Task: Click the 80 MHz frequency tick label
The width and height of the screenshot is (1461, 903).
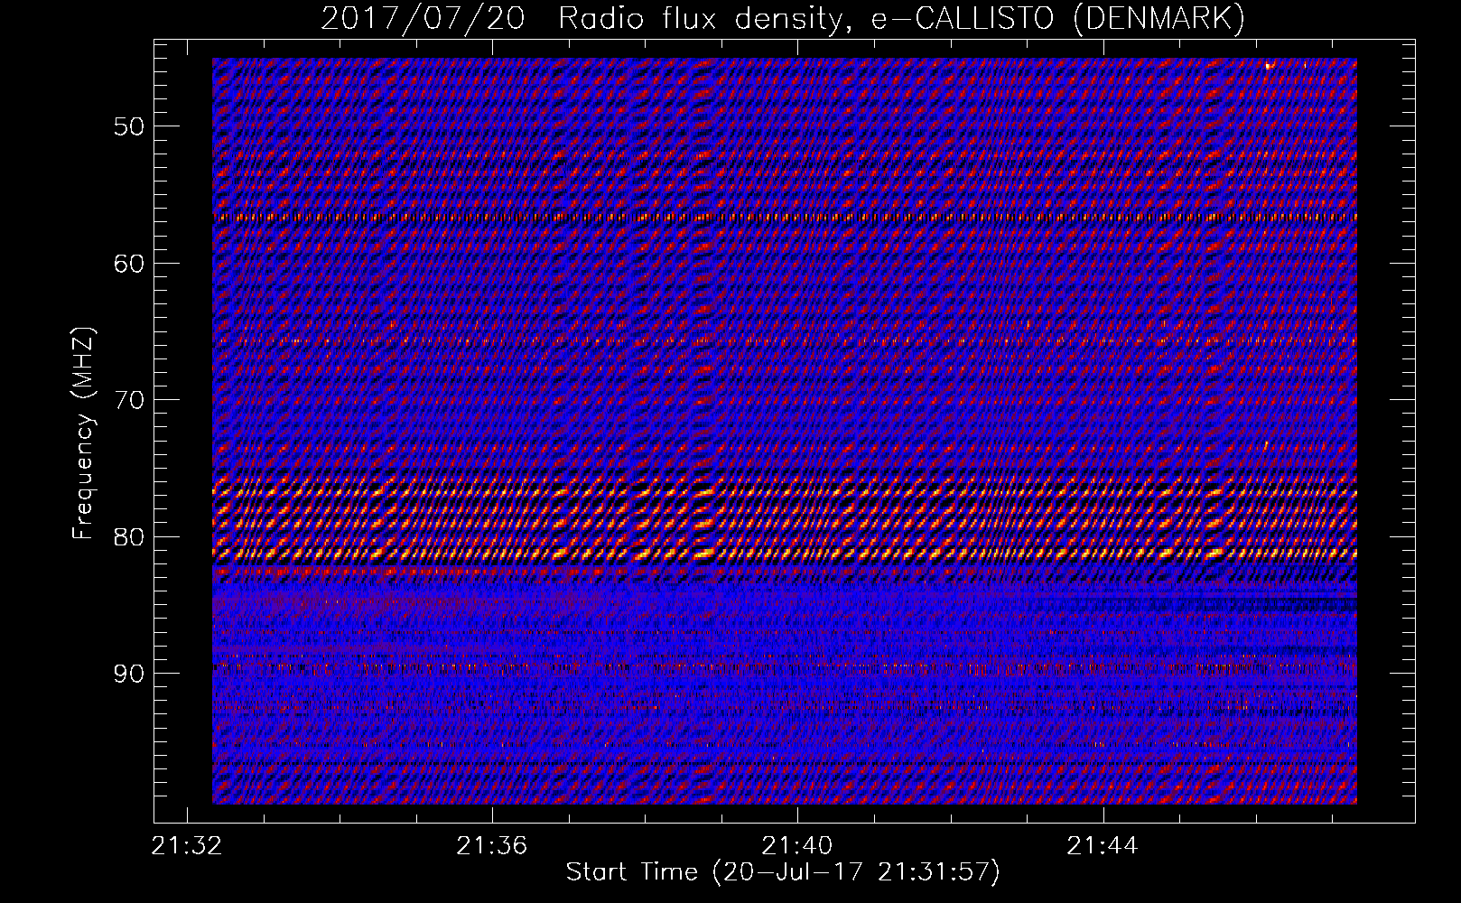Action: (x=129, y=536)
